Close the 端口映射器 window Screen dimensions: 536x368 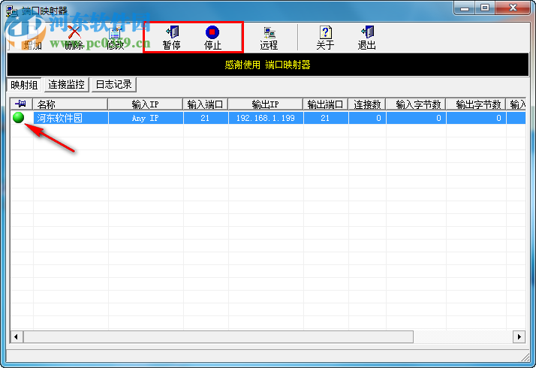[x=513, y=8]
